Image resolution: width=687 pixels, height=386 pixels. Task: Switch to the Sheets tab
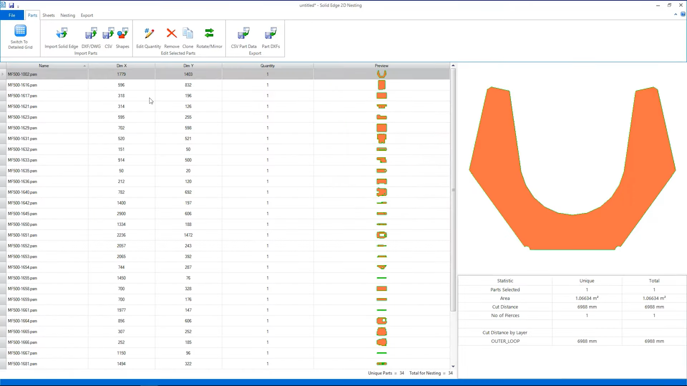[x=49, y=15]
